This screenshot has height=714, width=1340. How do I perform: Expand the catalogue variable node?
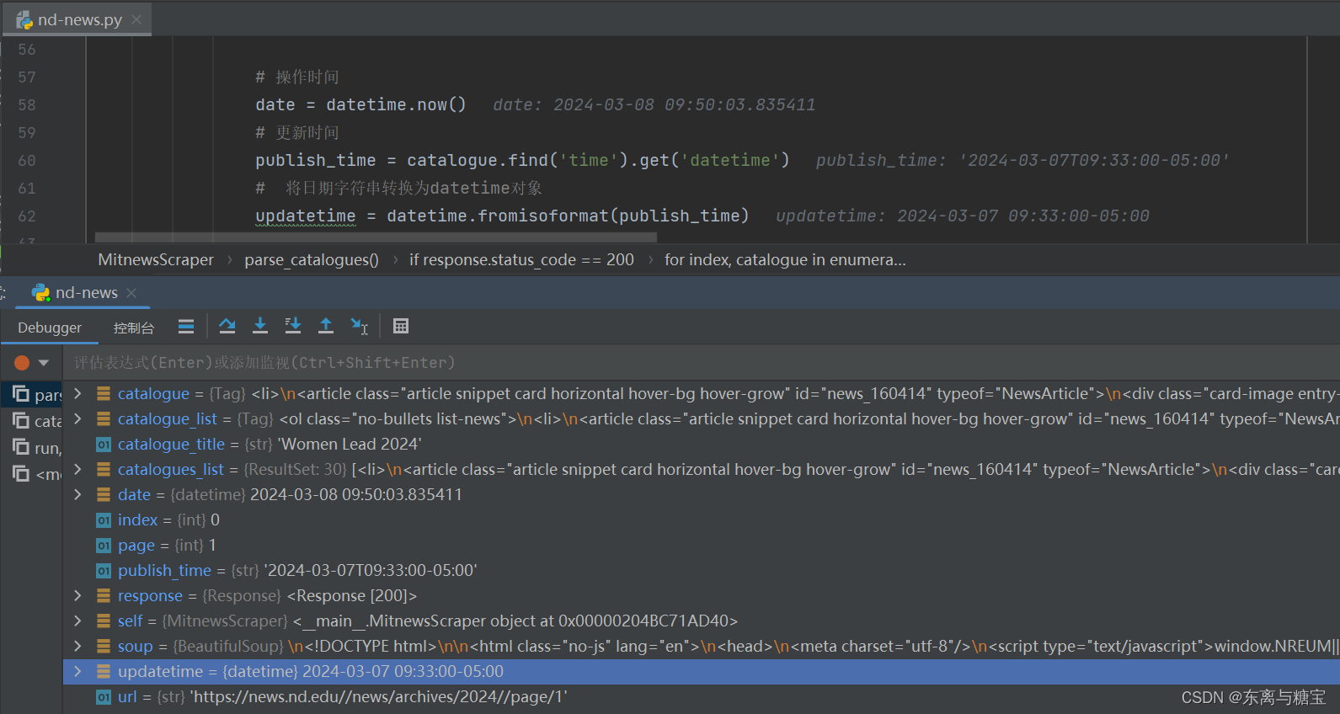(77, 393)
